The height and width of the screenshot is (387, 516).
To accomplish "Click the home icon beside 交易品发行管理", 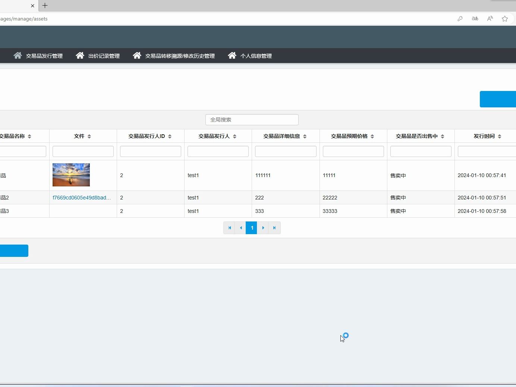I will click(18, 56).
